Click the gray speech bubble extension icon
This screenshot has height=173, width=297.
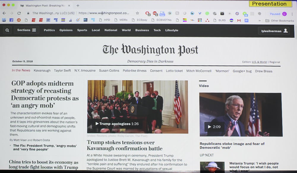pyautogui.click(x=260, y=14)
